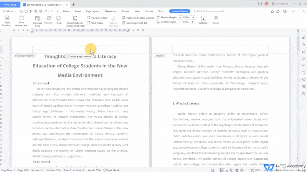Click the First Page Header label
The width and height of the screenshot is (307, 172).
point(24,56)
